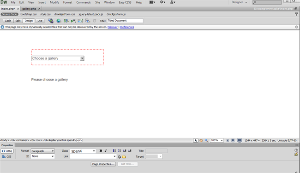Click the Discover link
The height and width of the screenshot is (173, 300).
113,27
